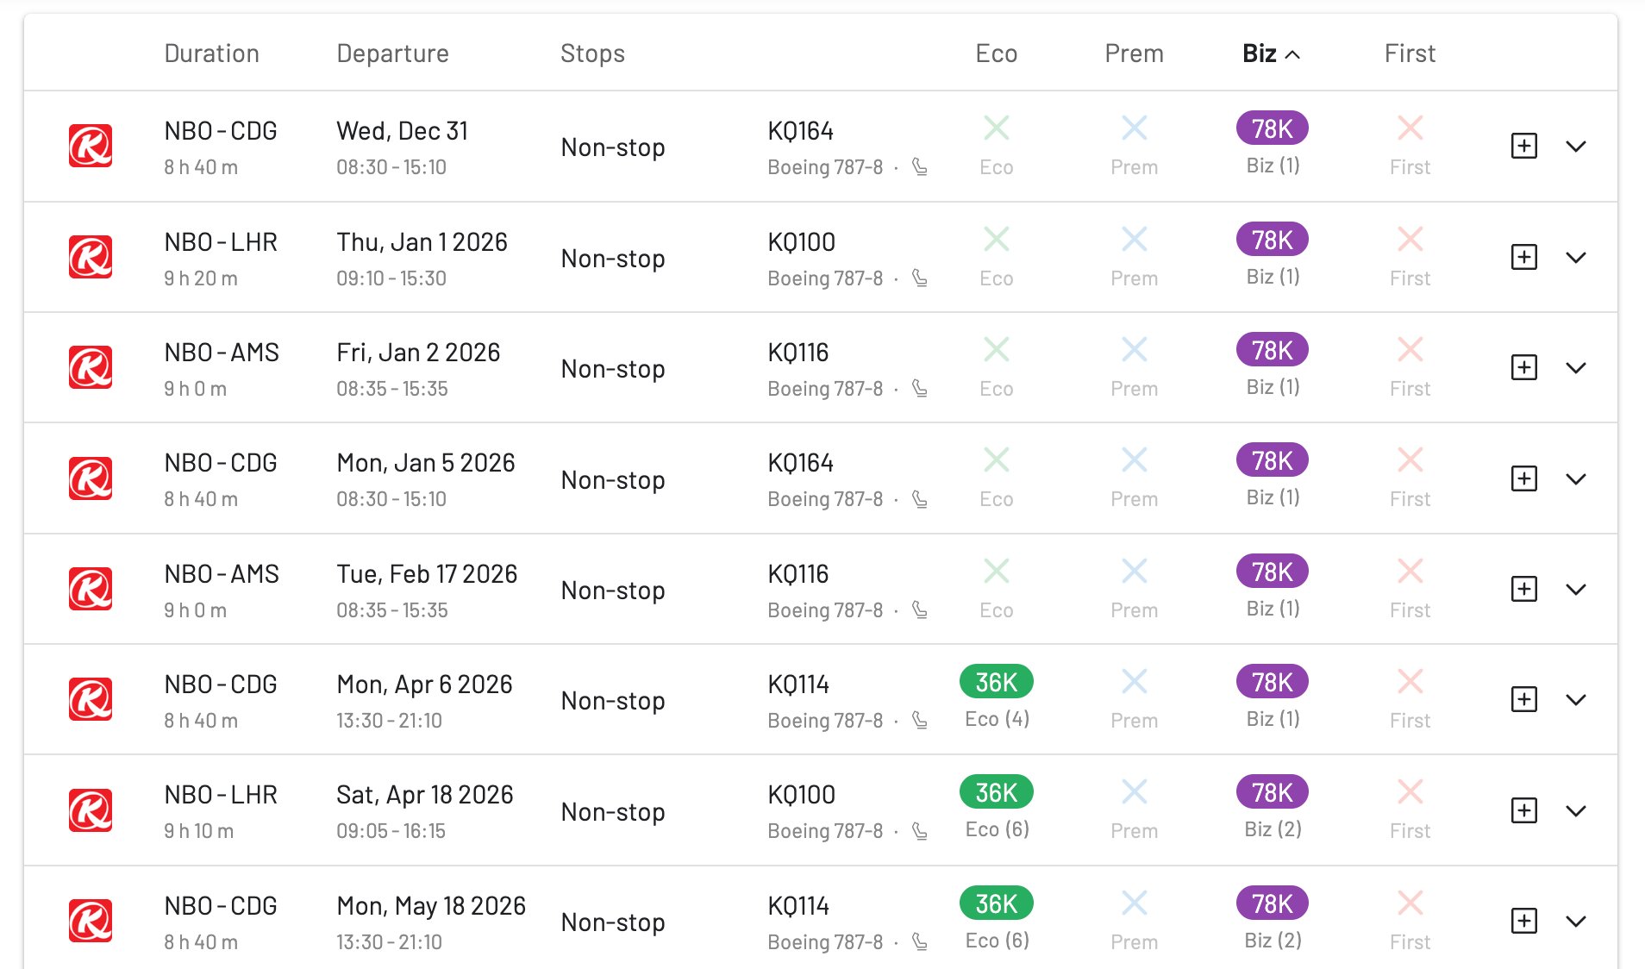Select the phone icon on the KQ114 May 18 row
Image resolution: width=1645 pixels, height=969 pixels.
(x=921, y=942)
